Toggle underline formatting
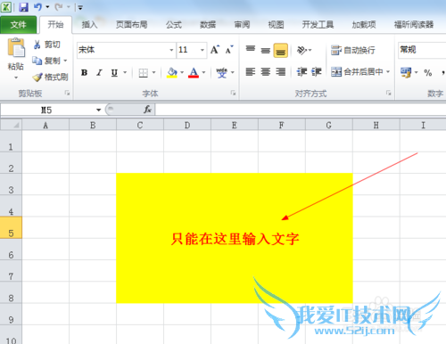The width and height of the screenshot is (446, 344). click(x=114, y=72)
